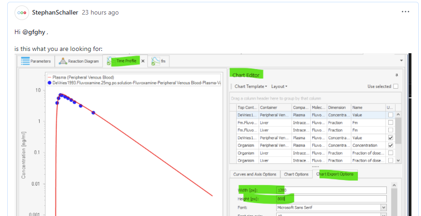The height and width of the screenshot is (216, 421).
Task: Click the curve table scrollbar down arrow
Action: click(x=398, y=160)
